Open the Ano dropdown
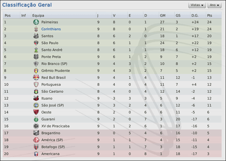The image size is (226, 161). click(214, 5)
